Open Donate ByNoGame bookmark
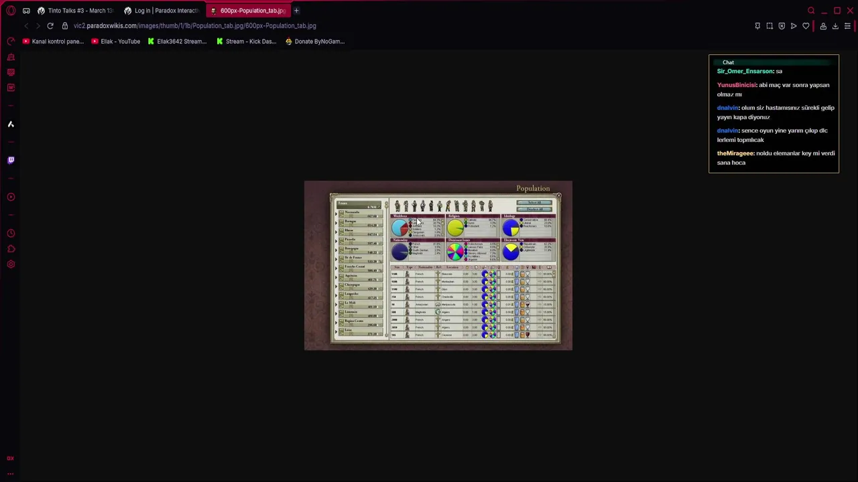The width and height of the screenshot is (858, 482). (314, 42)
